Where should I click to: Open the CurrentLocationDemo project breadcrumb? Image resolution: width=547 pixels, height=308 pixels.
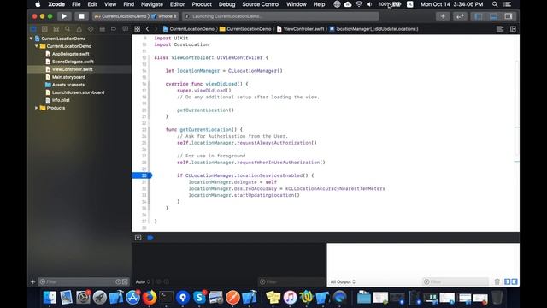point(188,29)
